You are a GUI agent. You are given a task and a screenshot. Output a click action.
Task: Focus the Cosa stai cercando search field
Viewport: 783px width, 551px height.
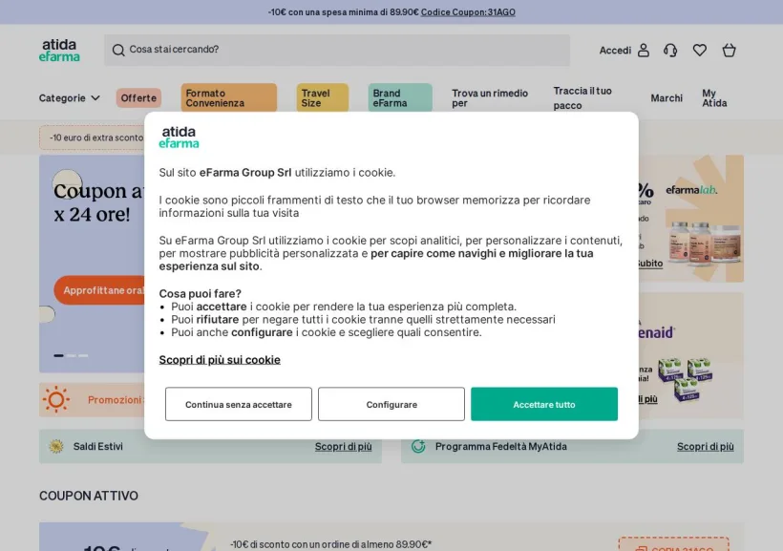[x=337, y=50]
